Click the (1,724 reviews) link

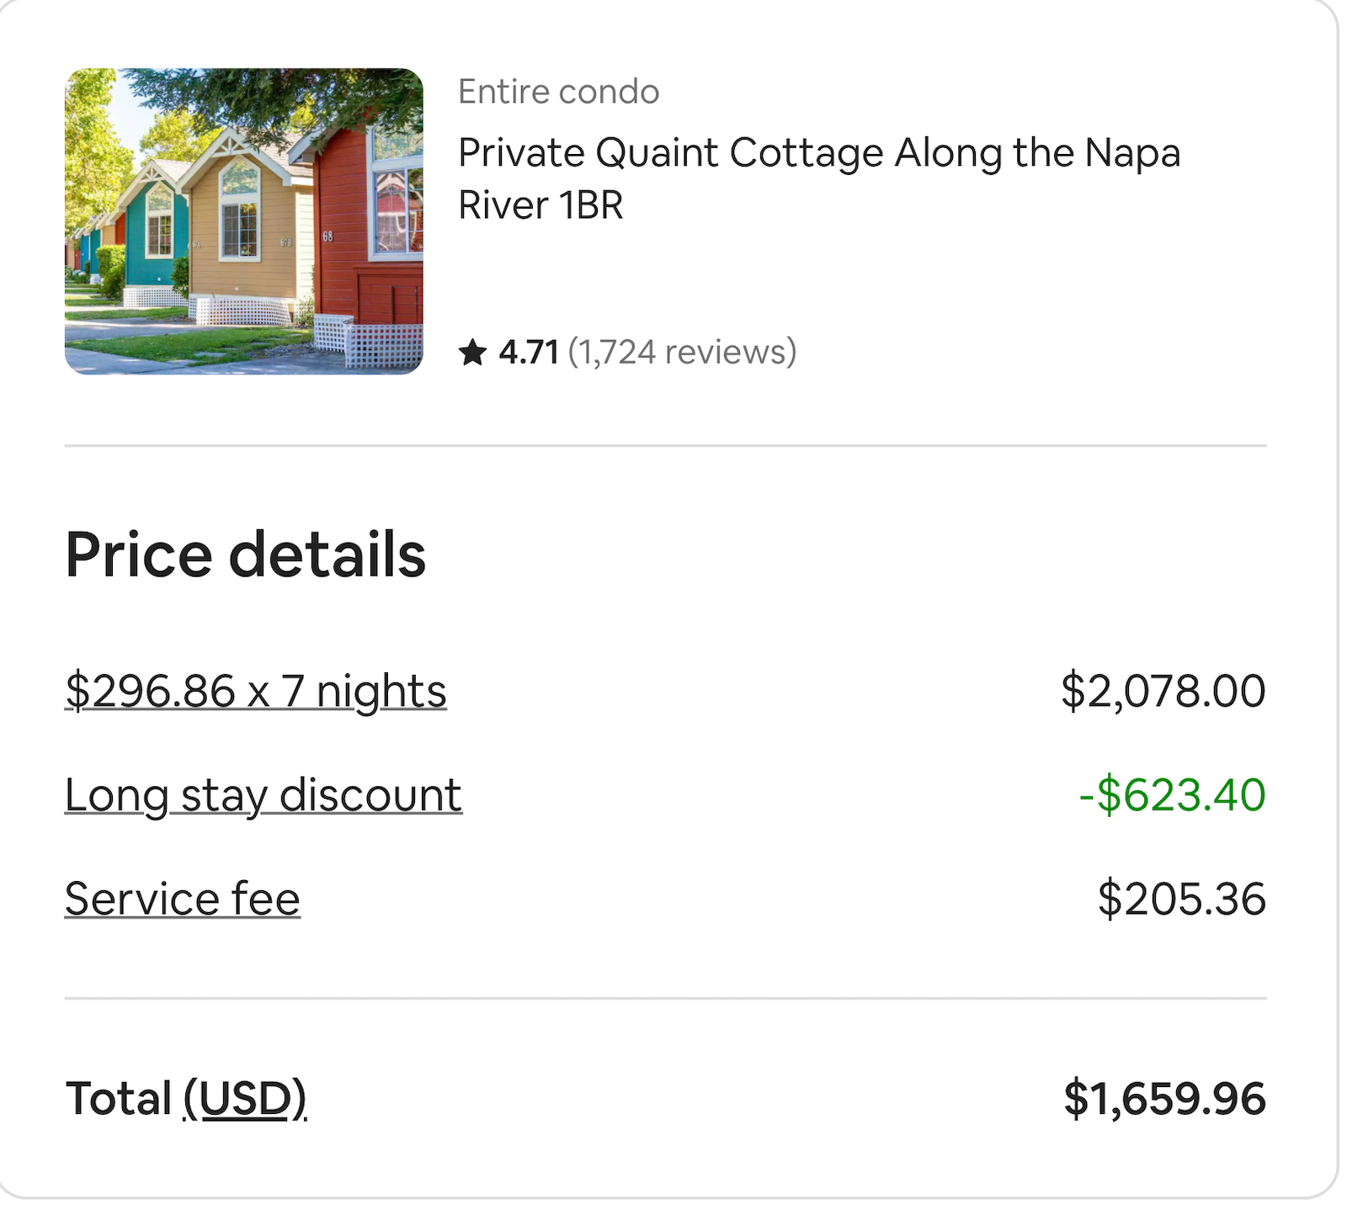(682, 353)
